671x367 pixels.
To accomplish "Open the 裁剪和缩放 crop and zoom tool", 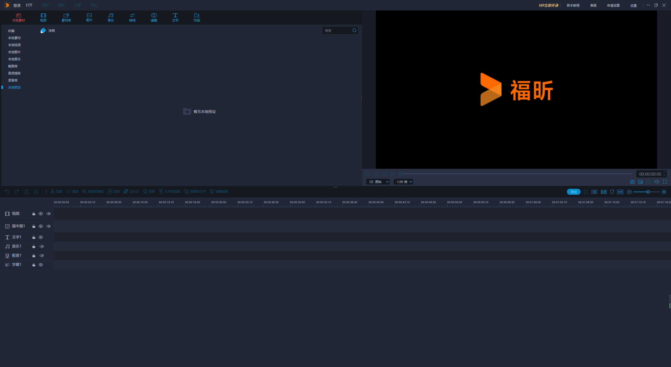I will pyautogui.click(x=93, y=192).
